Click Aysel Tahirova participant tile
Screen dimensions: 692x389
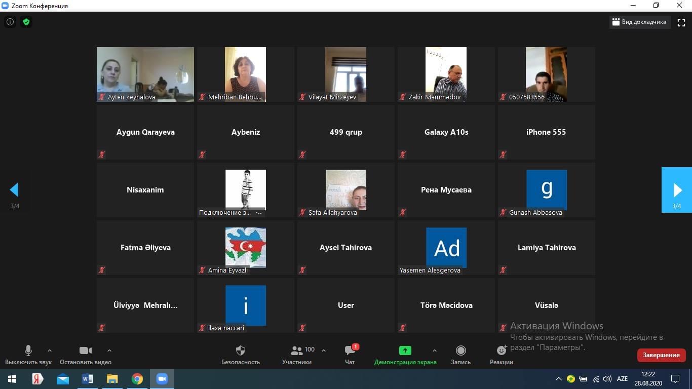pos(346,248)
